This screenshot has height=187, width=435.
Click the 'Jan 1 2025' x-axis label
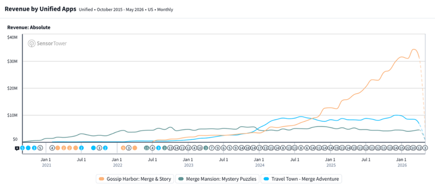coord(330,162)
